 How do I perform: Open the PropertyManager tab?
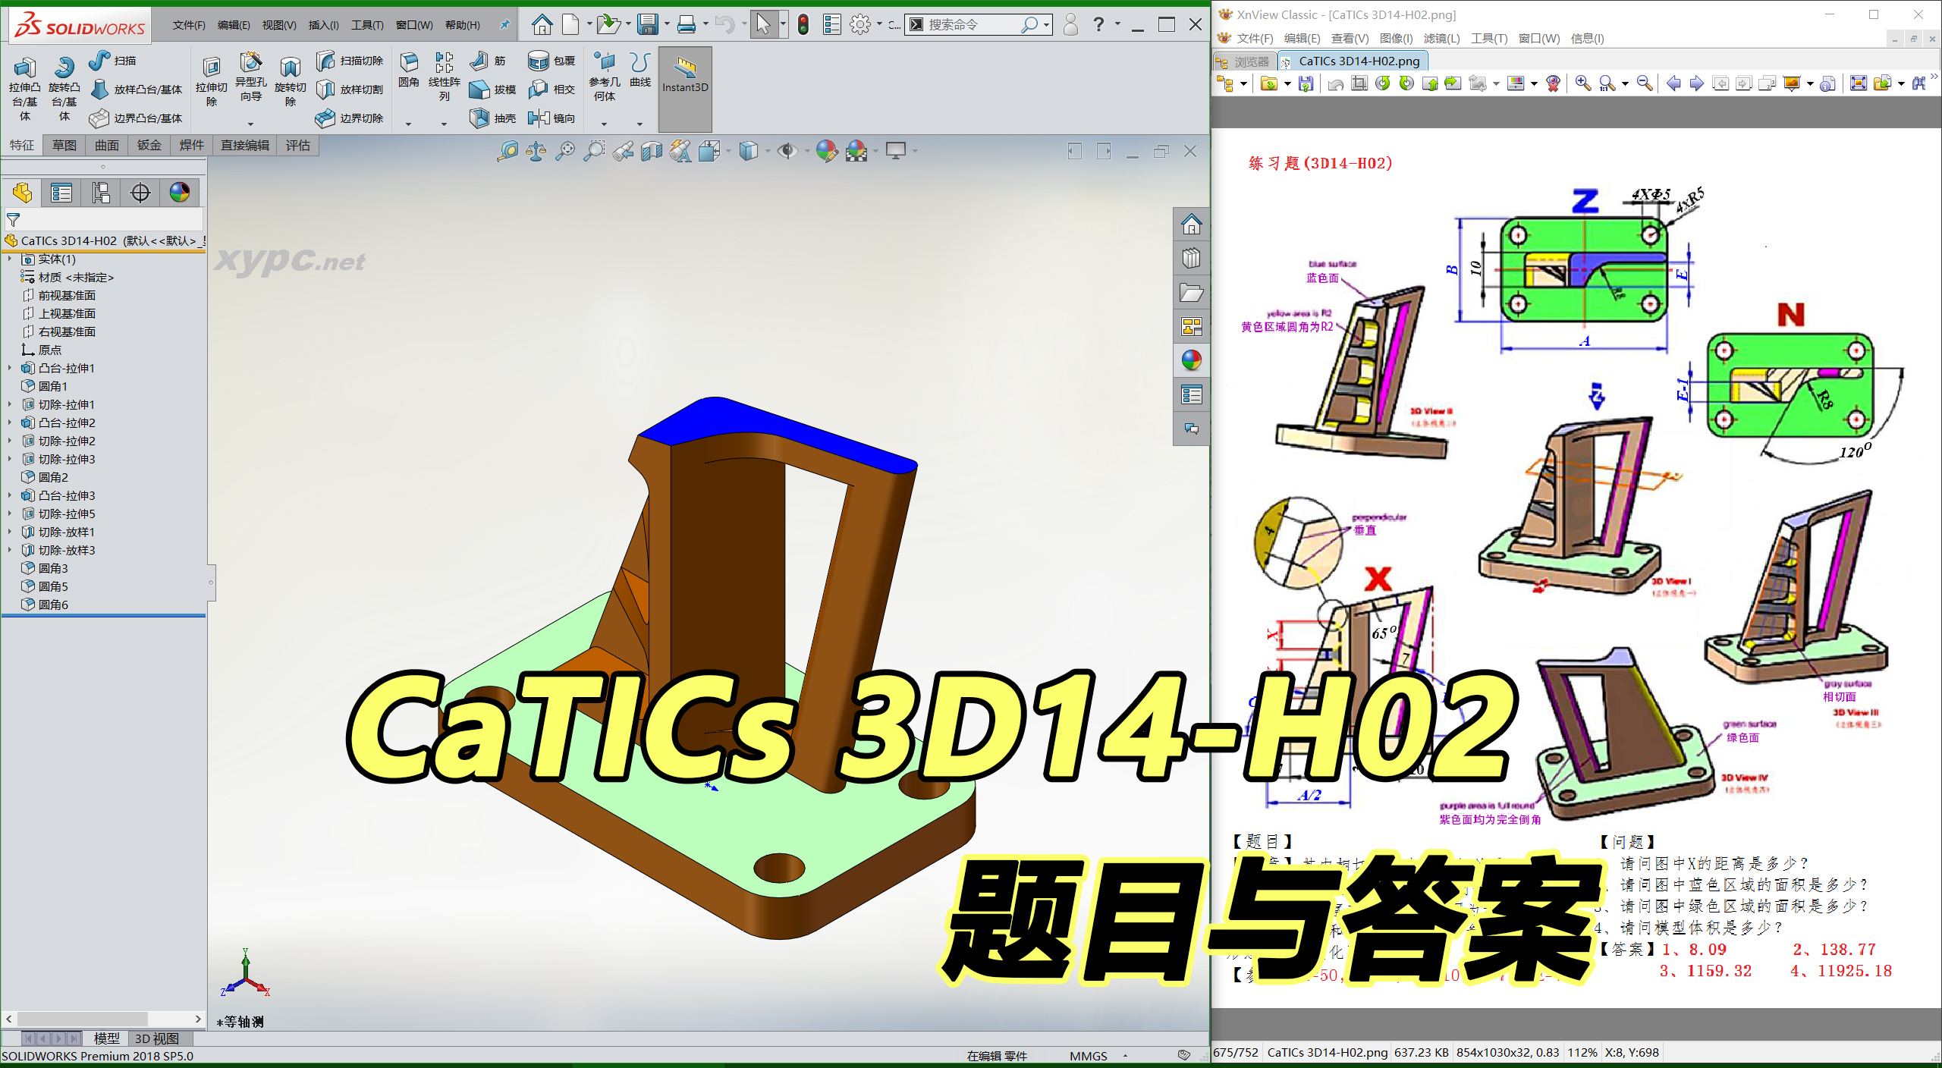[61, 193]
